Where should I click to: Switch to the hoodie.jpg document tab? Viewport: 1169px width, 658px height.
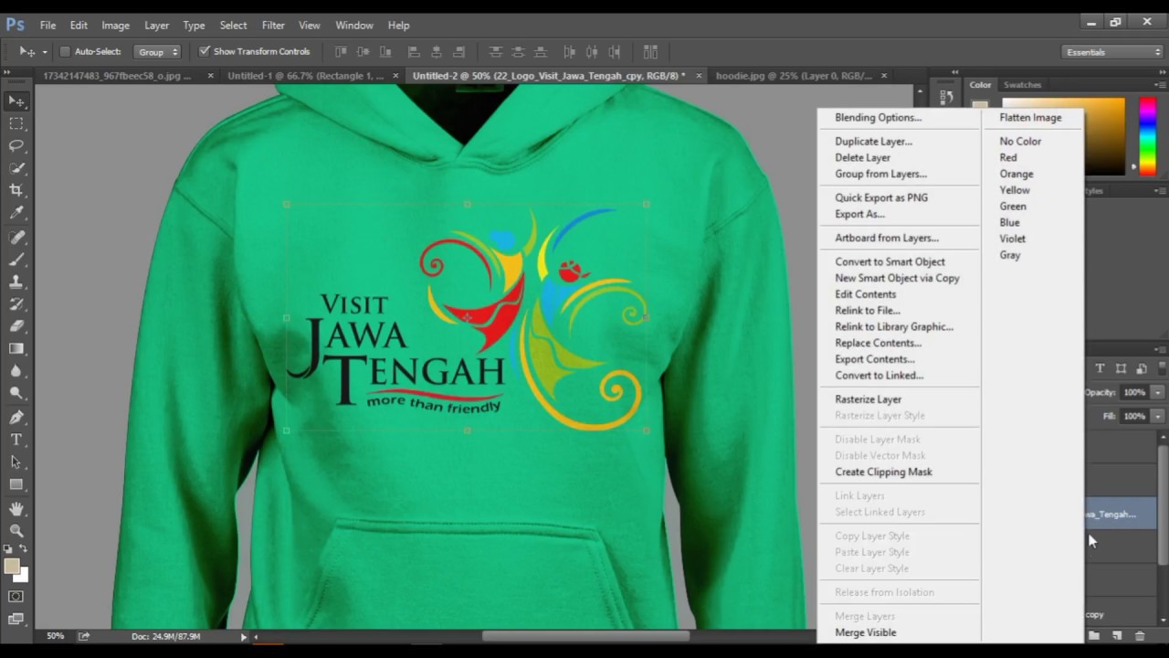click(x=794, y=76)
